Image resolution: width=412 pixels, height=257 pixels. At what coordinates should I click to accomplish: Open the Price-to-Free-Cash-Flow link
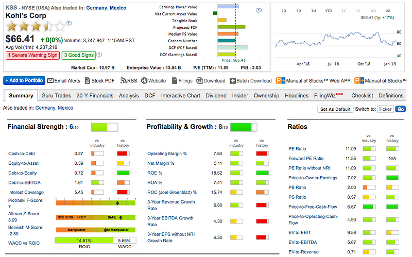[x=313, y=207]
